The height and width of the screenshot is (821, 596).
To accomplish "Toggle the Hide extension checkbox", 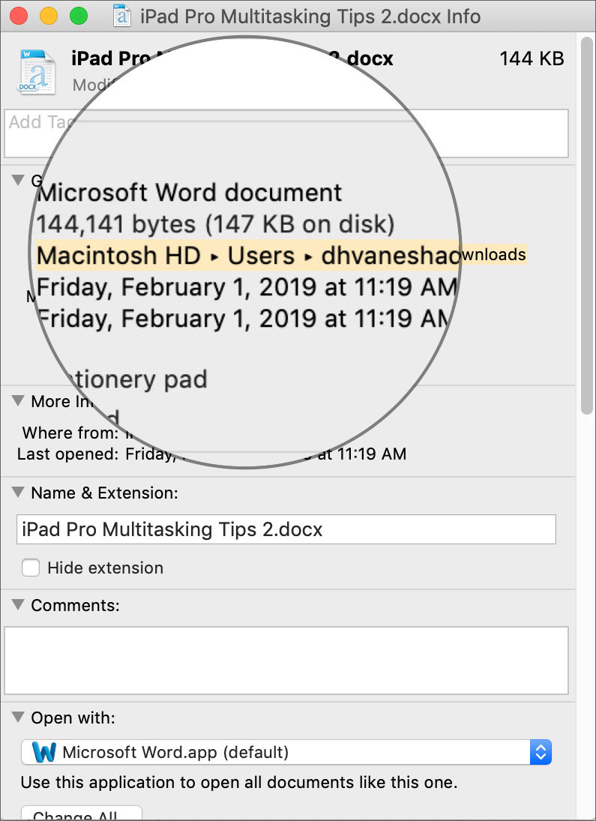I will coord(31,568).
